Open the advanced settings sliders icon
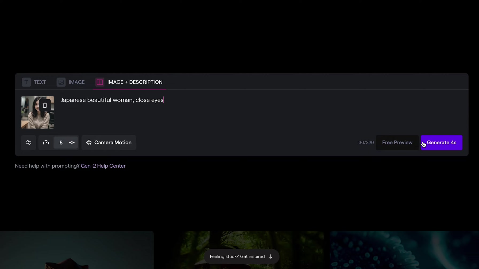Screen dimensions: 479x269 tap(29, 143)
